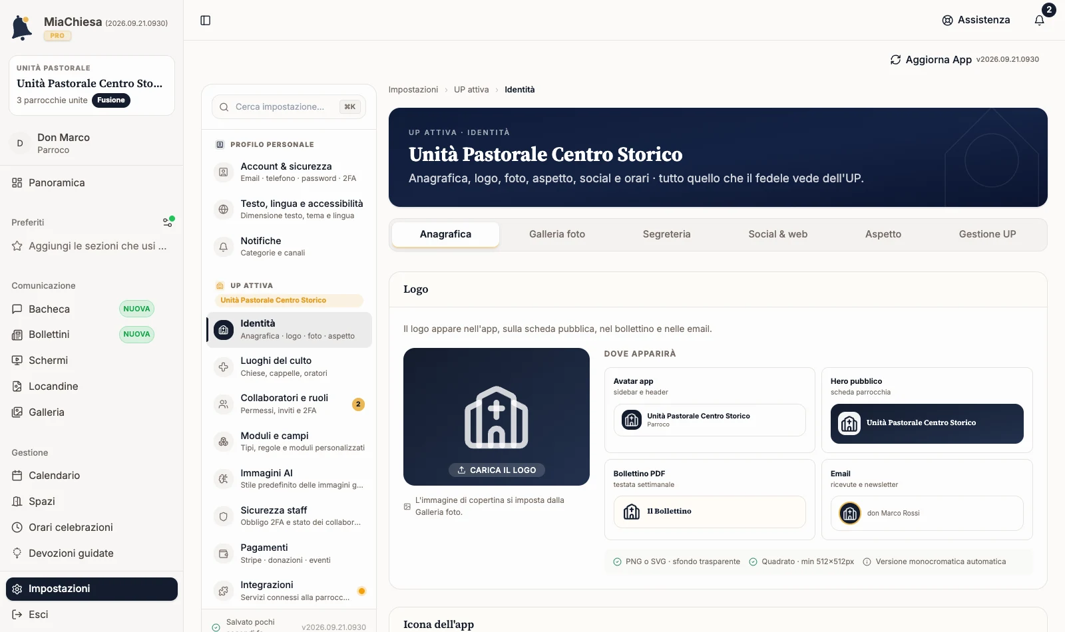Click the Integrazioni orange status dot
Viewport: 1065px width, 632px height.
click(361, 591)
